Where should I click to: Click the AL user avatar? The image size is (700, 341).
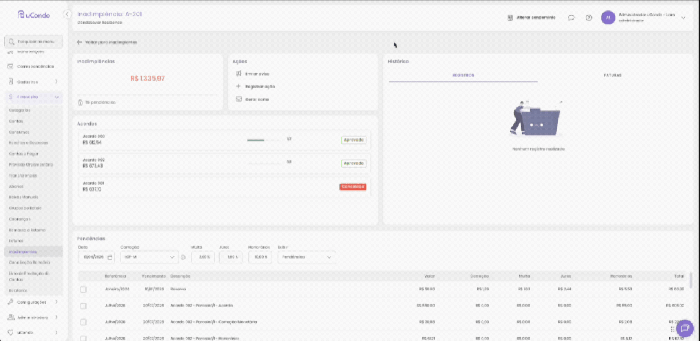click(608, 18)
